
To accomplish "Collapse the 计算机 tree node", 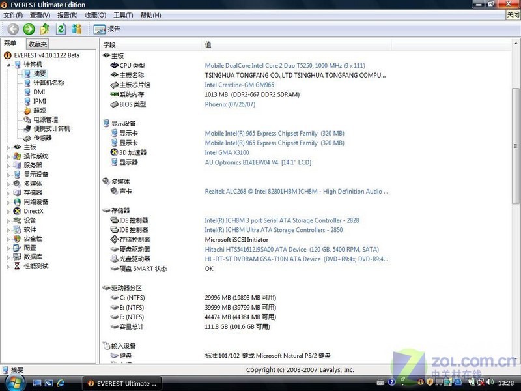I will [8, 65].
